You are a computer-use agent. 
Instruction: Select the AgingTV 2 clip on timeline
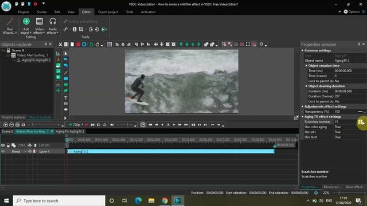171,152
